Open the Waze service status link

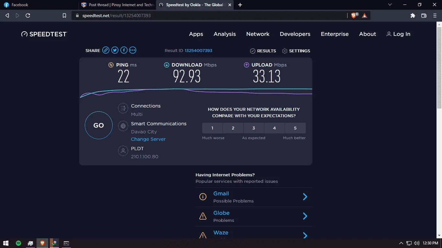pyautogui.click(x=221, y=232)
